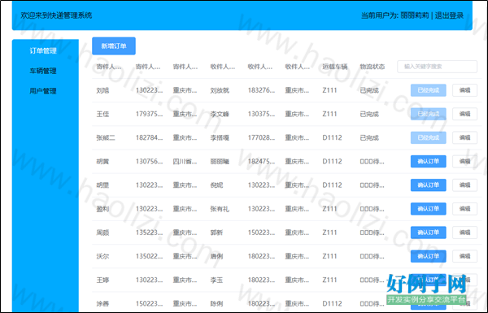Edit the order for sender 胡里
This screenshot has height=313, width=488.
point(464,185)
